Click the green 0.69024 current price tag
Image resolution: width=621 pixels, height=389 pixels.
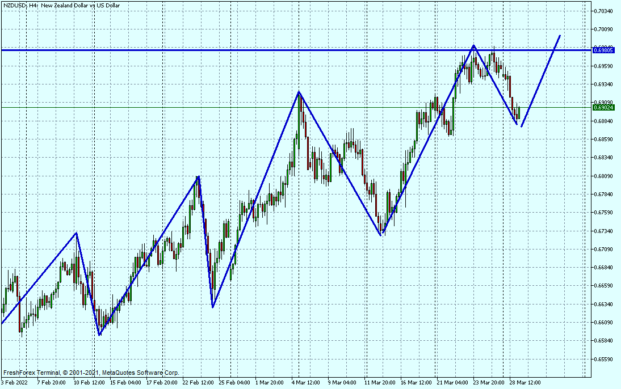(603, 107)
